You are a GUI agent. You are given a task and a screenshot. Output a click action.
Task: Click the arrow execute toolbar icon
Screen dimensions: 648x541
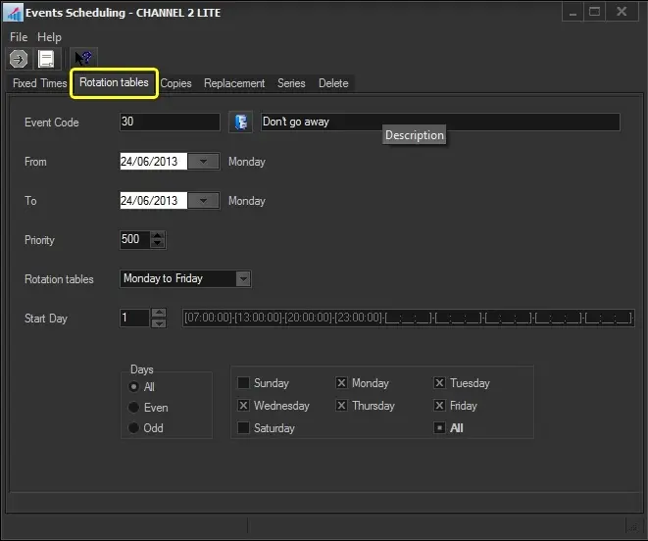click(18, 59)
